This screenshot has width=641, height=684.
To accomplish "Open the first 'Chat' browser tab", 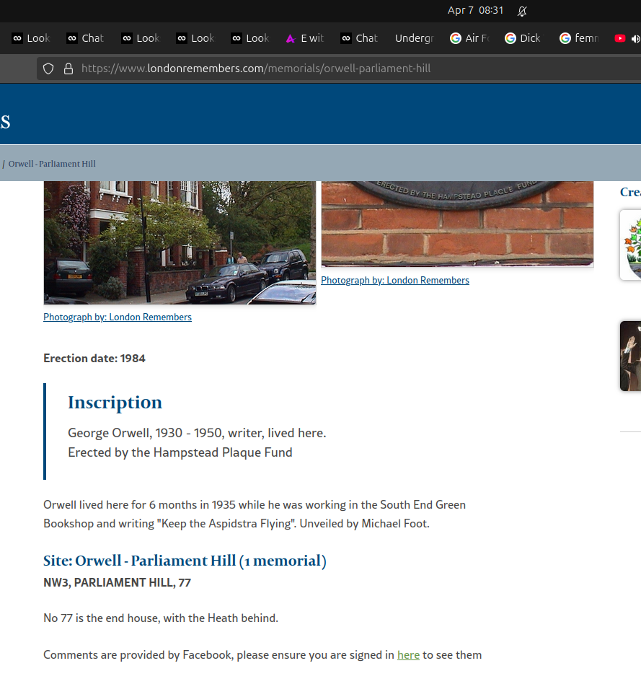I will tap(86, 38).
